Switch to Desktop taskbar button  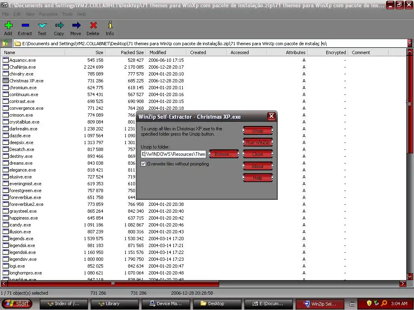(x=217, y=304)
